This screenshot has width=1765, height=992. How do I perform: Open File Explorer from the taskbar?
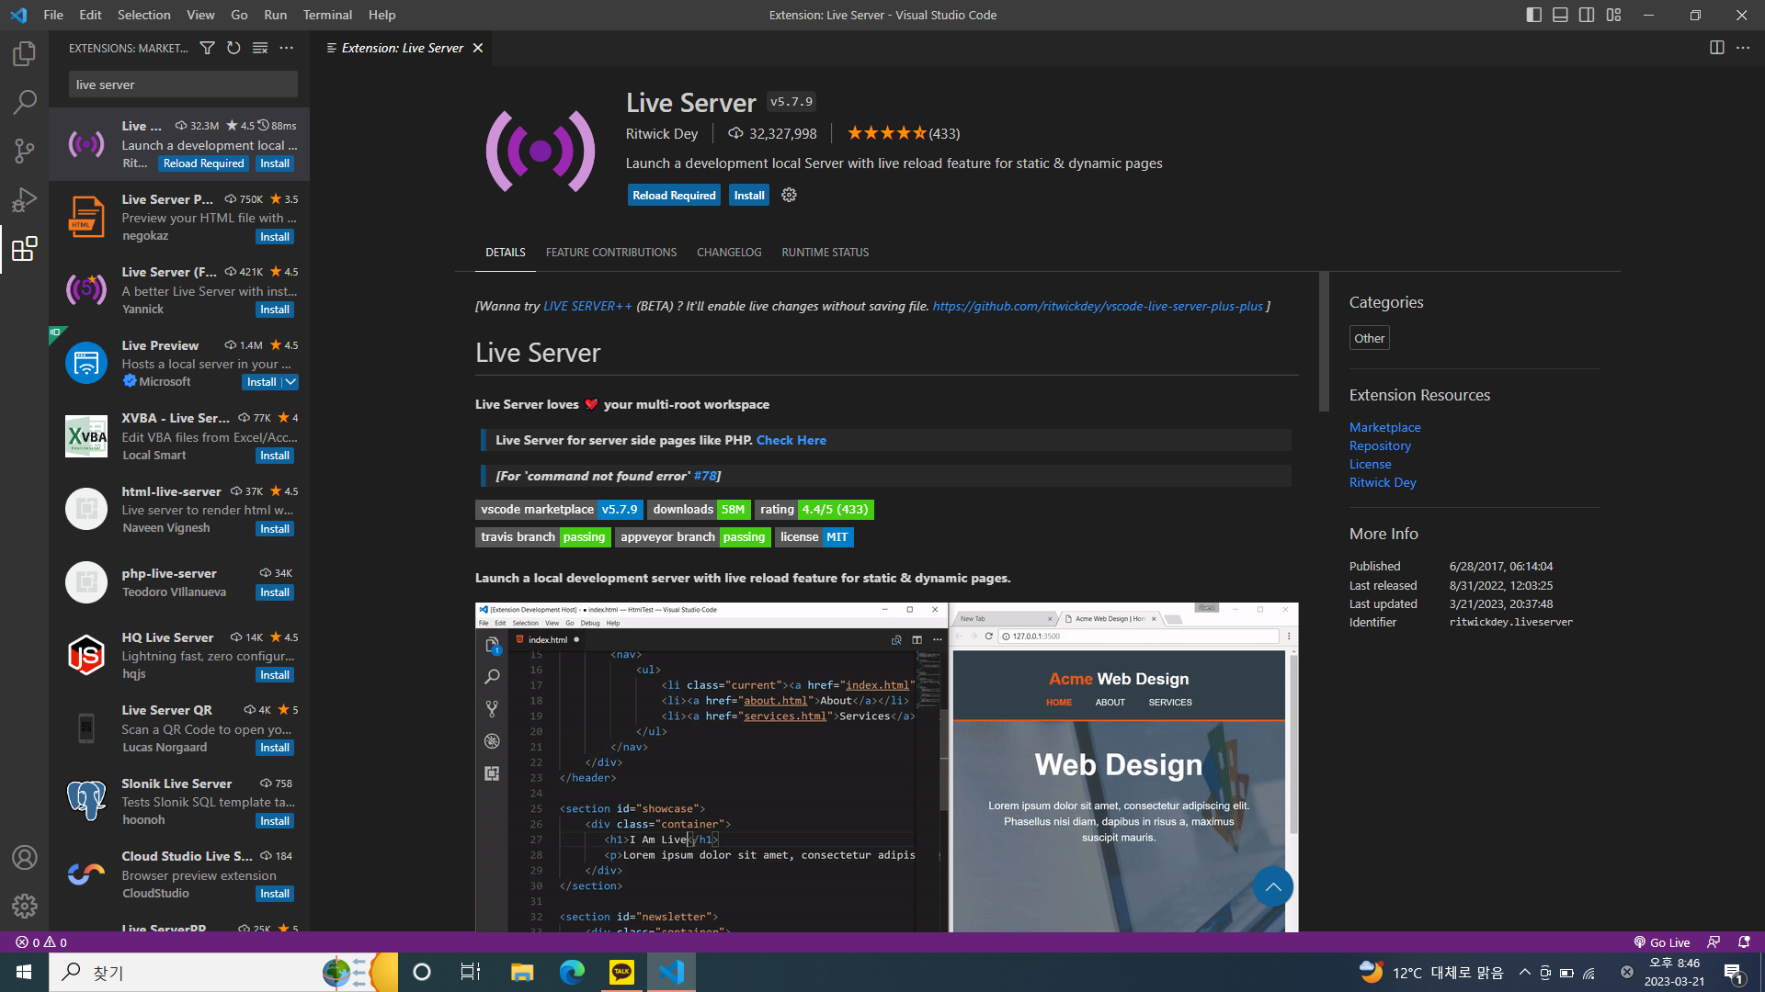522,972
